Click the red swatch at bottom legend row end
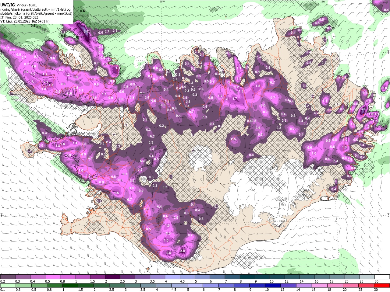 [382, 286]
